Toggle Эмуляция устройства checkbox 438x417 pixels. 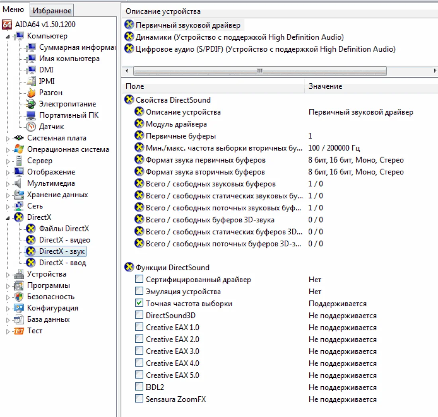pos(139,291)
